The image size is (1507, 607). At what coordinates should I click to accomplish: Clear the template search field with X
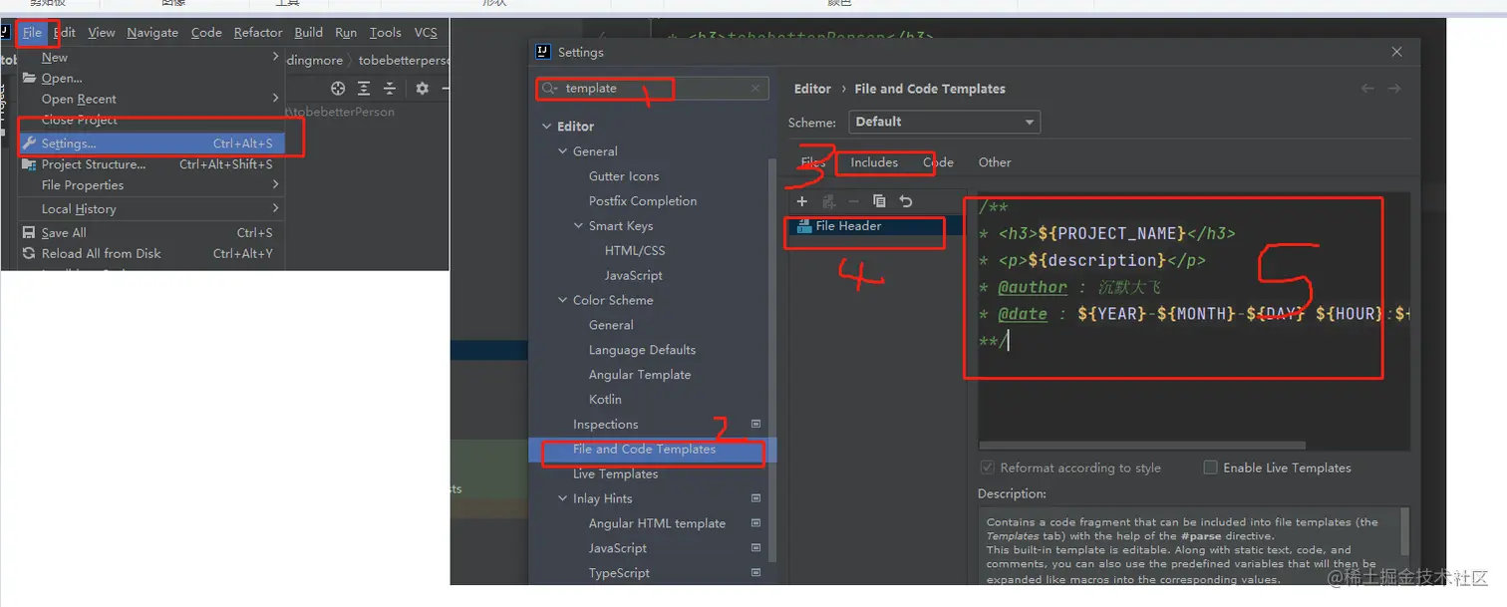pos(755,89)
